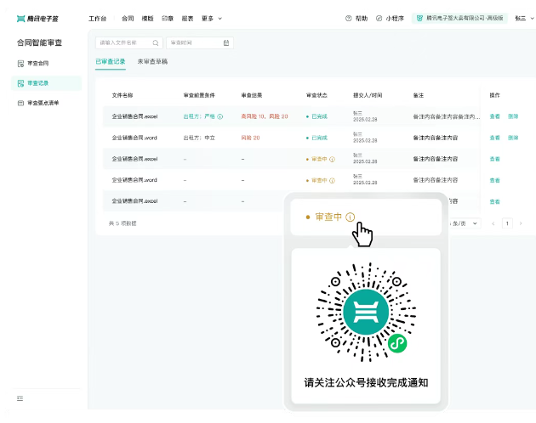Click 查看 in the 出租方：中立 row
536x423 pixels.
pos(494,138)
